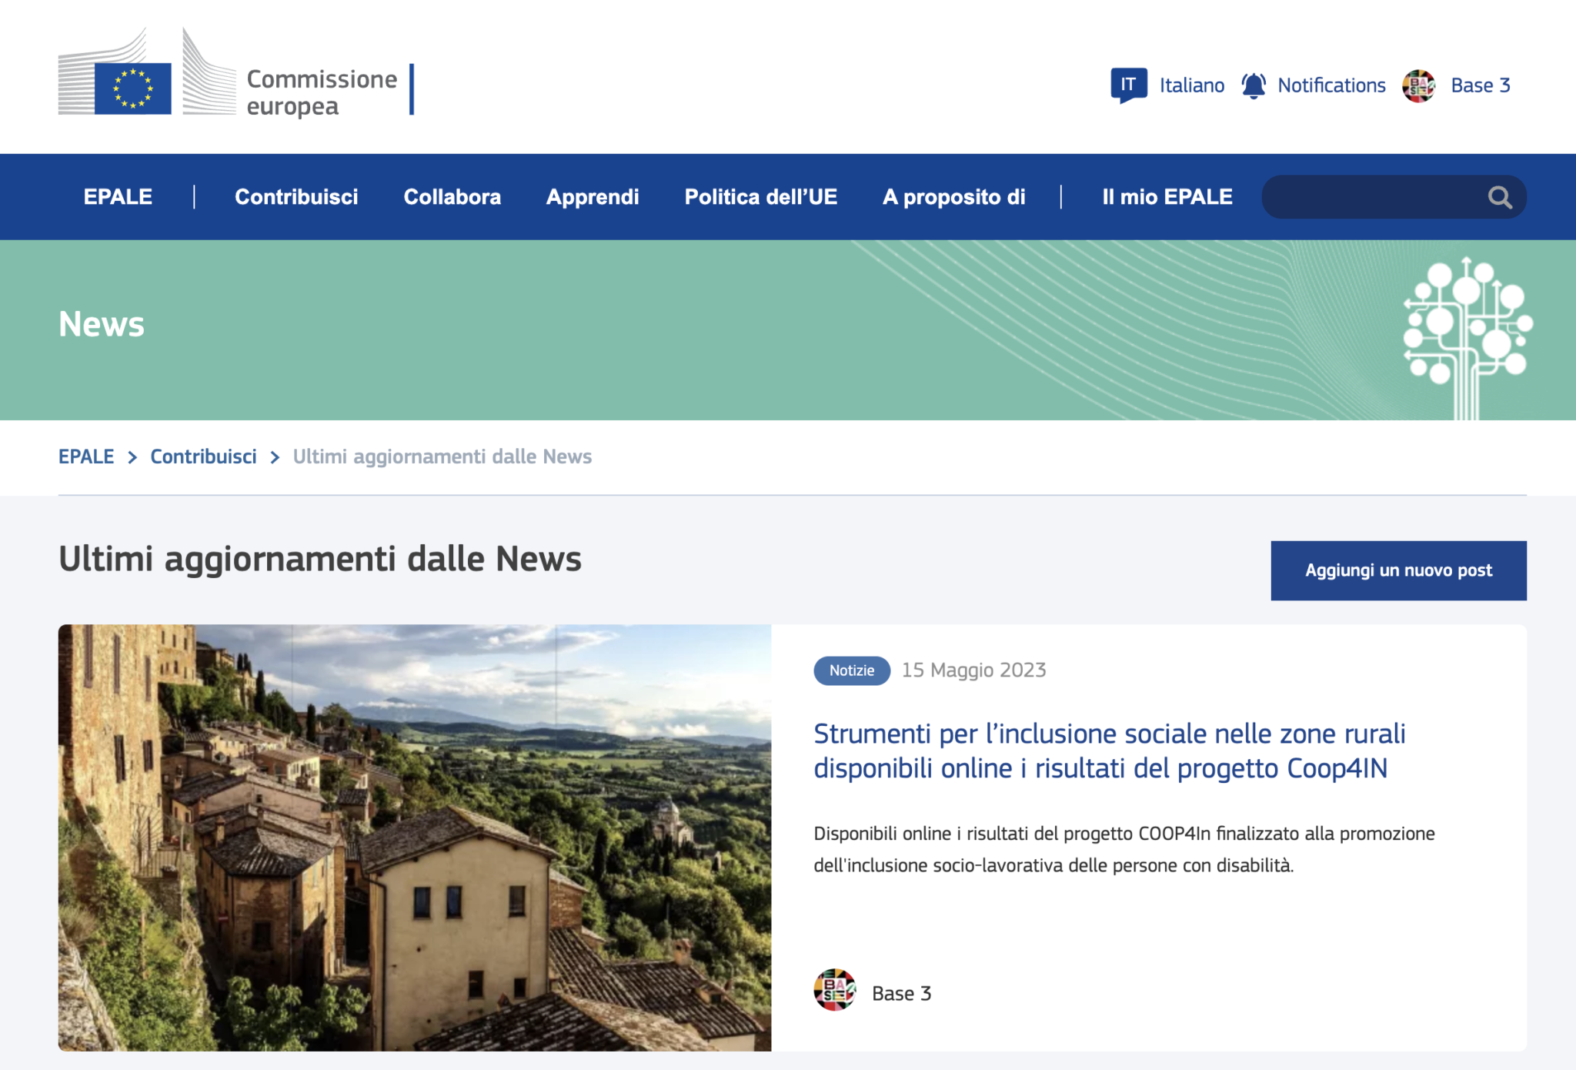Click the article summary about COOP4In
Screen dimensions: 1576x1070
click(1124, 850)
